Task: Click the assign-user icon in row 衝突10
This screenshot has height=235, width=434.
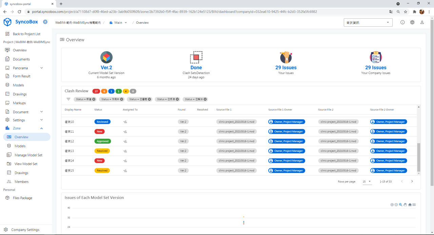Action: (x=125, y=122)
